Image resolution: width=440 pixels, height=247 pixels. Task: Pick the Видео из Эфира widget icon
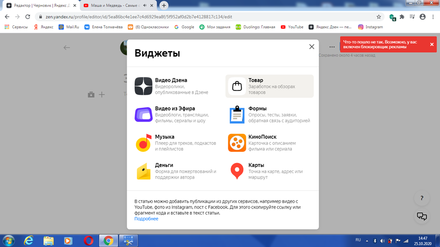coord(143,114)
